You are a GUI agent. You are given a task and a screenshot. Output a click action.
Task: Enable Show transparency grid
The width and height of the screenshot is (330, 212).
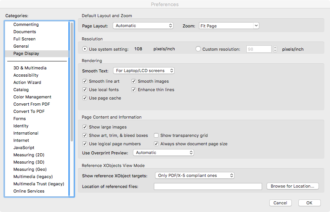point(156,135)
